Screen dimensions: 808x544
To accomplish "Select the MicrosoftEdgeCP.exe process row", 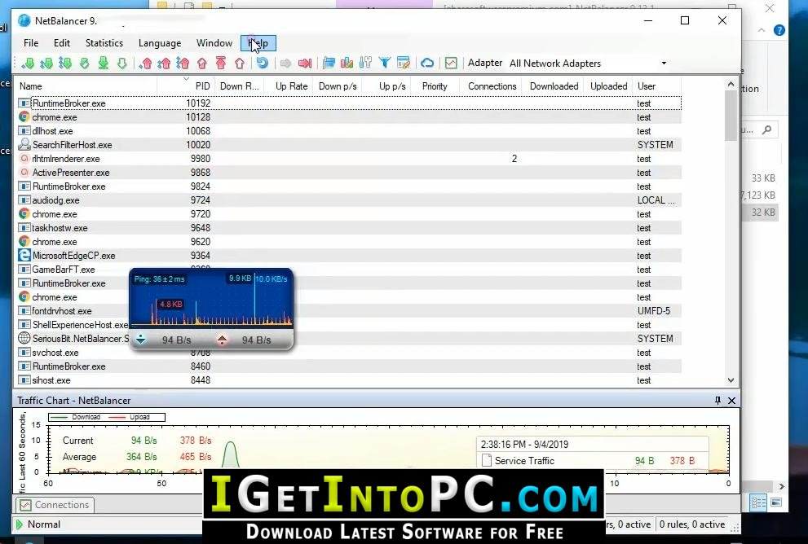I will click(x=350, y=256).
